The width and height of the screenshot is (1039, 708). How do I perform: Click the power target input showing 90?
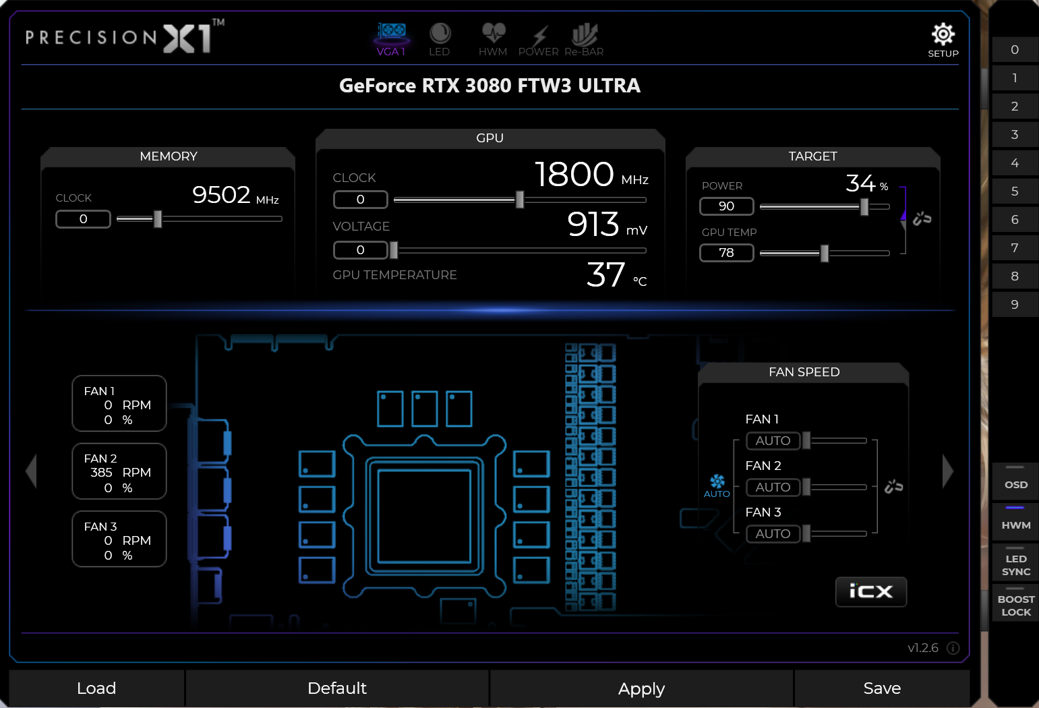tap(727, 206)
